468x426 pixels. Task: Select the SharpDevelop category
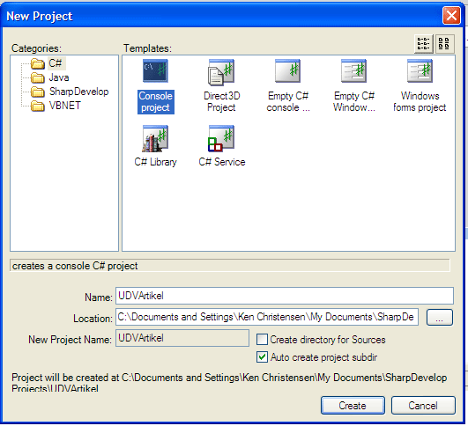pos(70,92)
